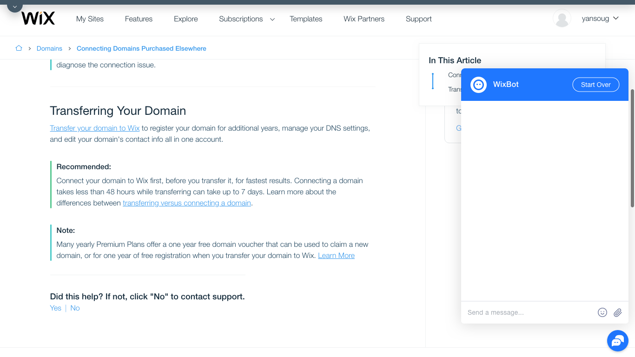Click the In This Article heading
Viewport: 635px width, 357px height.
click(x=455, y=60)
